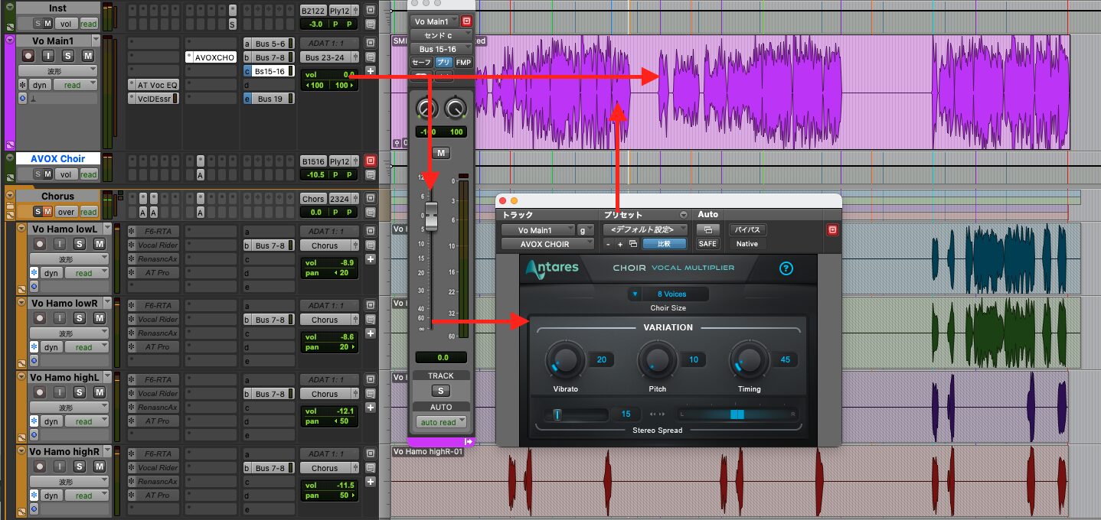Screen dimensions: 1101x520
Task: Open the auto read automation dropdown in send window
Action: point(440,422)
